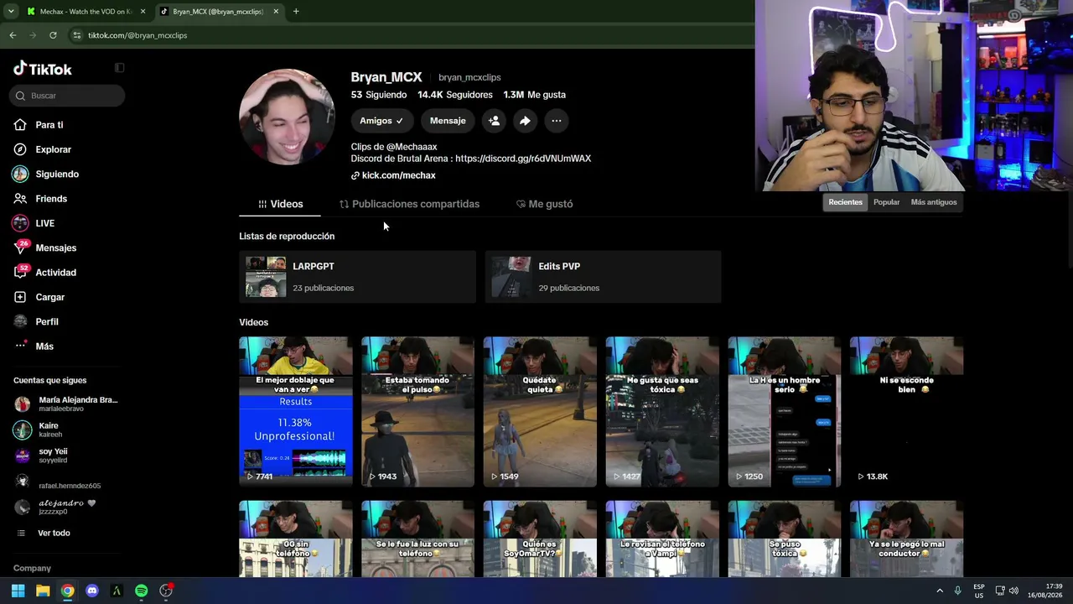
Task: Click the browser address bar URL
Action: tap(137, 35)
